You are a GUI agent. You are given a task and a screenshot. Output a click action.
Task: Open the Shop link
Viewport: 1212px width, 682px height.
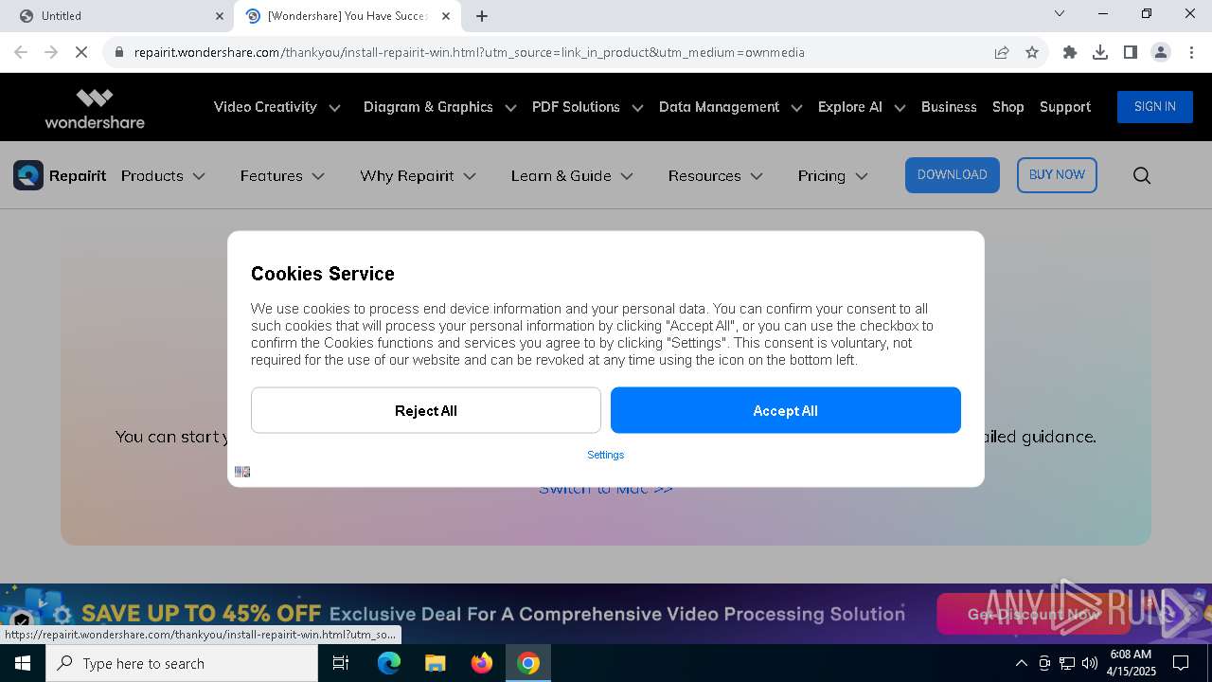(x=1008, y=107)
